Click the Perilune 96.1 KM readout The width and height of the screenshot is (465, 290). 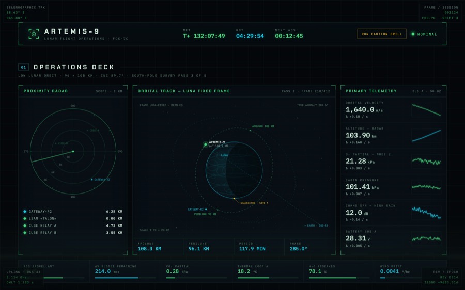(x=199, y=249)
